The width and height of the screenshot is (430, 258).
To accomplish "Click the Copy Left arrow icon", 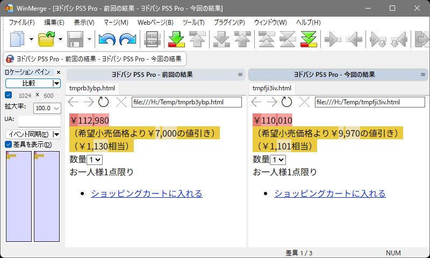I will tap(354, 39).
